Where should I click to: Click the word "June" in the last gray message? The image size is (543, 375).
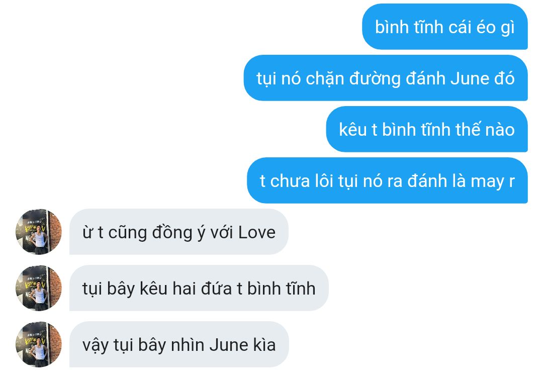(x=229, y=345)
